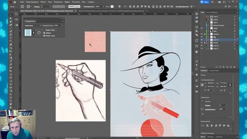Unlock the Portrait layer lock
The image size is (247, 139).
click(x=205, y=43)
